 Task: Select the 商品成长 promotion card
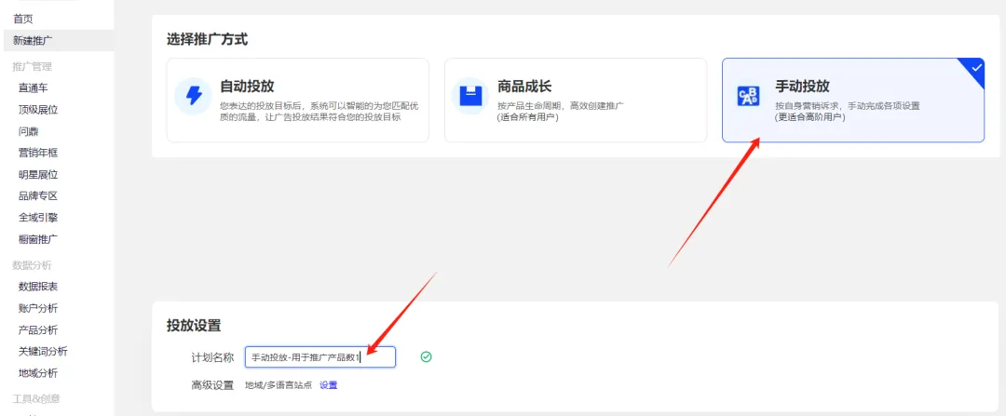(x=576, y=100)
